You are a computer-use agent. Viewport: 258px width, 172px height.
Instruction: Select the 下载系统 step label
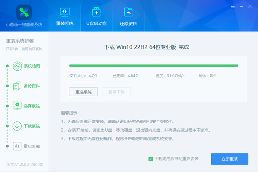(32, 126)
